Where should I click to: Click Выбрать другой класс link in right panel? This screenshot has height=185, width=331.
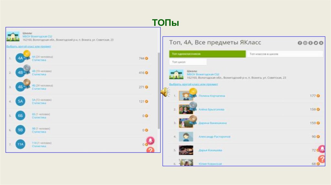[x=194, y=84]
